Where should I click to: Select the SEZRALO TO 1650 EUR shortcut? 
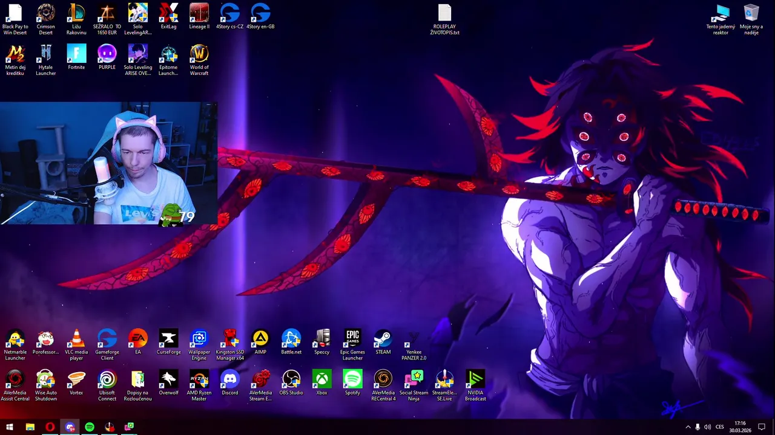pos(107,19)
